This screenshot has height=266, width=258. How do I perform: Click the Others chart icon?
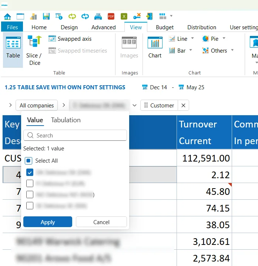[x=205, y=50]
